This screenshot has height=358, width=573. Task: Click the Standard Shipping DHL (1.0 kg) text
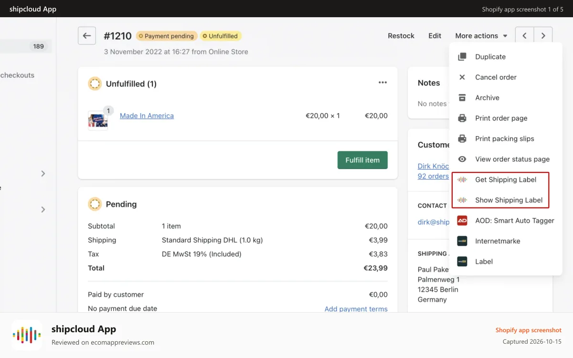point(212,240)
